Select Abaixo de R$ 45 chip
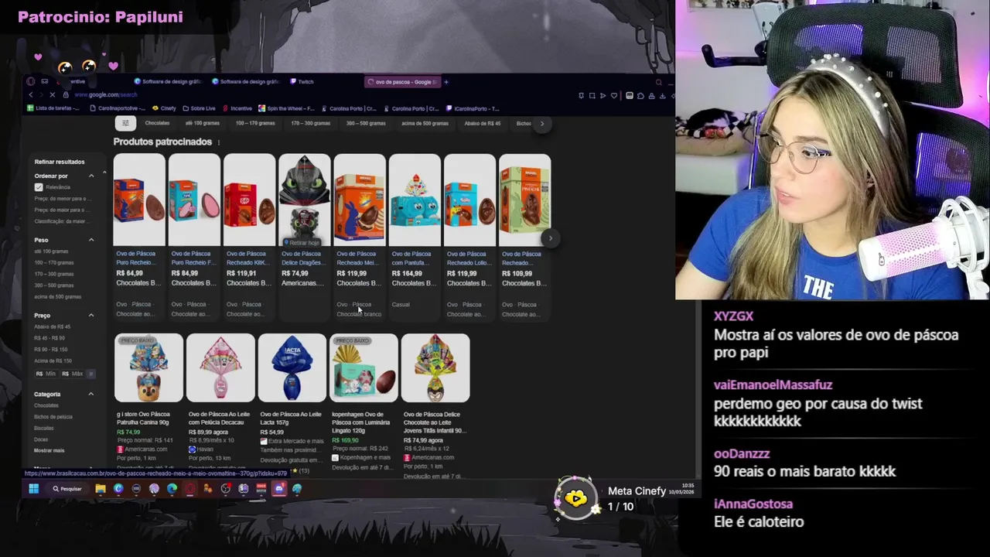Viewport: 990px width, 557px height. point(483,123)
